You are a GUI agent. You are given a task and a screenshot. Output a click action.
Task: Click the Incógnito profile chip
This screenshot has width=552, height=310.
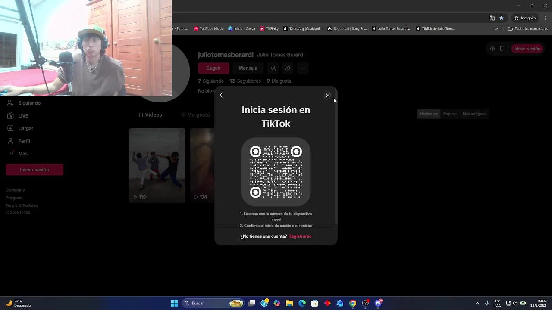pyautogui.click(x=525, y=18)
